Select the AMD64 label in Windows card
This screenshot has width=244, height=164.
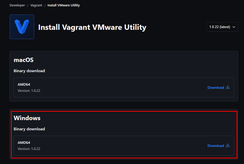point(24,143)
